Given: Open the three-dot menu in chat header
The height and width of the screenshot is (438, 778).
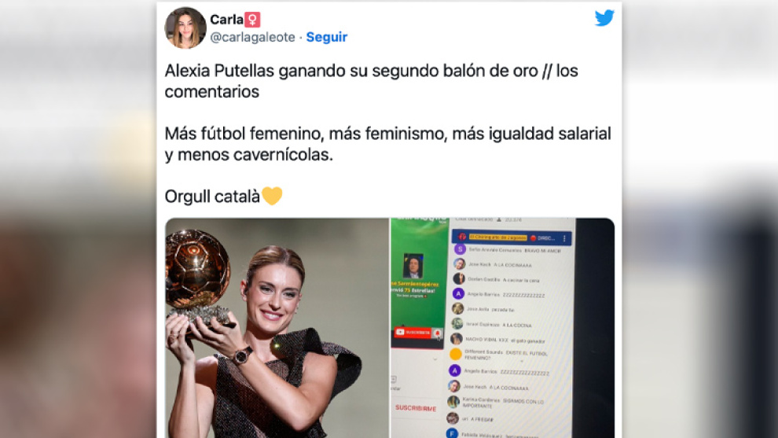Looking at the screenshot, I should 564,238.
